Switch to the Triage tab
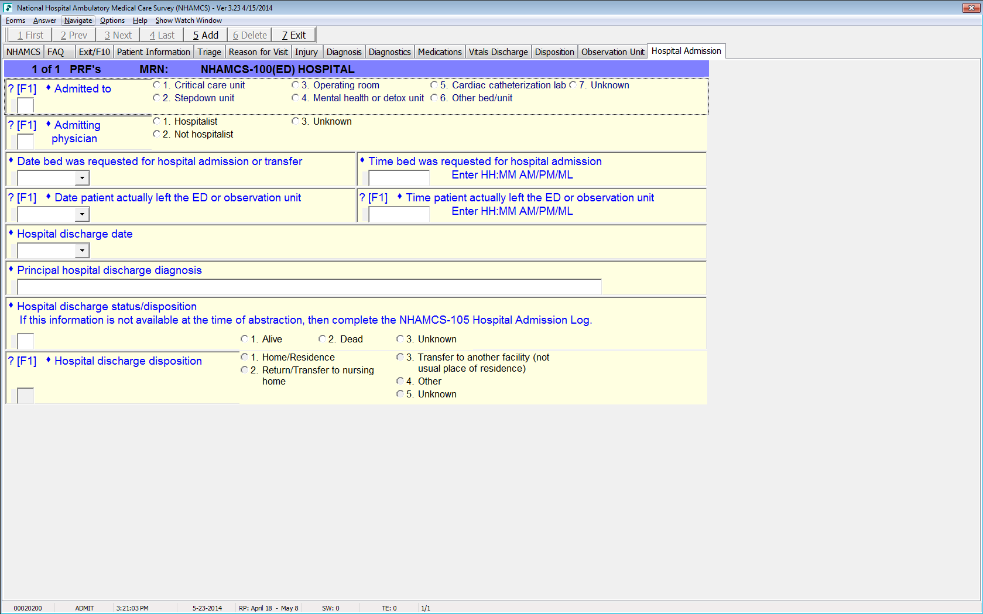 coord(209,52)
